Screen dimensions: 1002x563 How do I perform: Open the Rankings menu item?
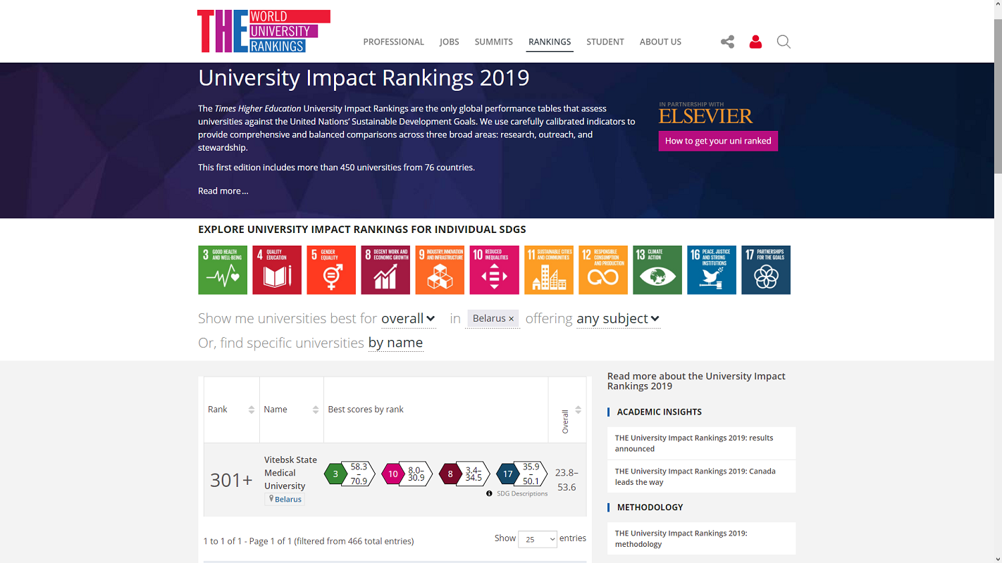550,42
